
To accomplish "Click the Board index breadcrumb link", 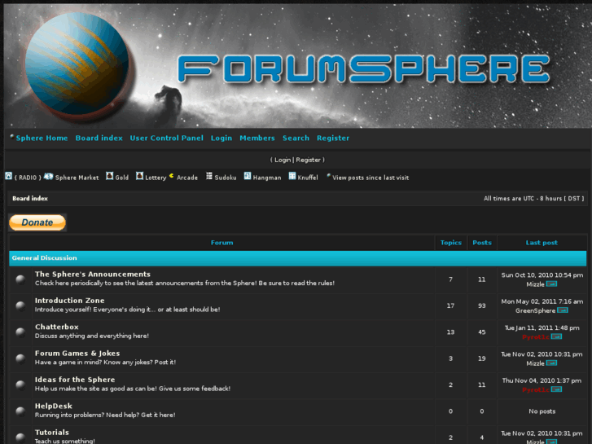I will click(30, 199).
